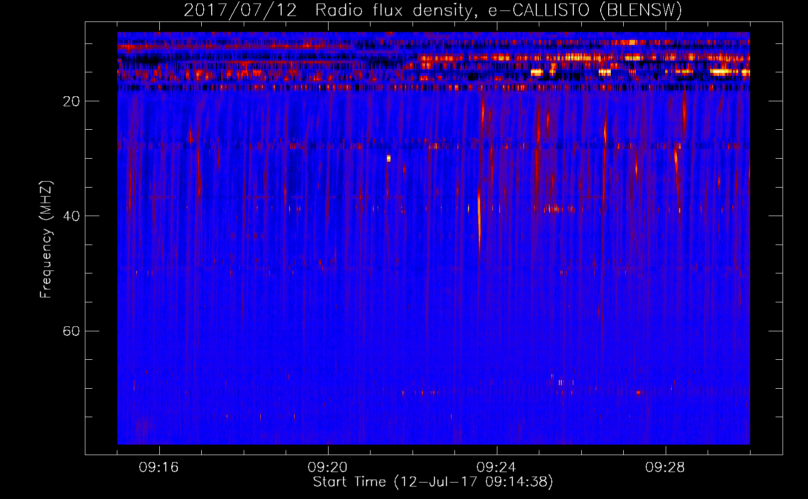Viewport: 808px width, 499px height.
Task: Click the plot title '2017/07/12 Radio flux density, e-CALLISTO (BLENSW)'
Action: tap(433, 10)
